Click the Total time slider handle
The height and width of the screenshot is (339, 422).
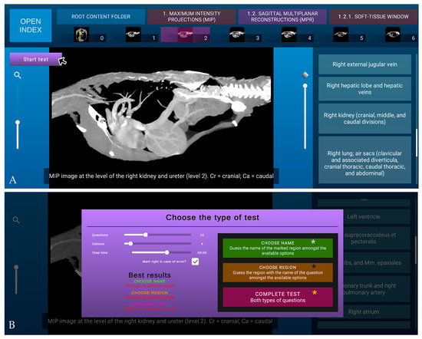[166, 252]
